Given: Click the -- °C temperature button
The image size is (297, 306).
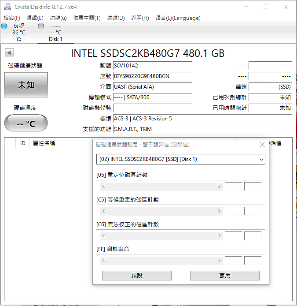Looking at the screenshot, I should 26,123.
